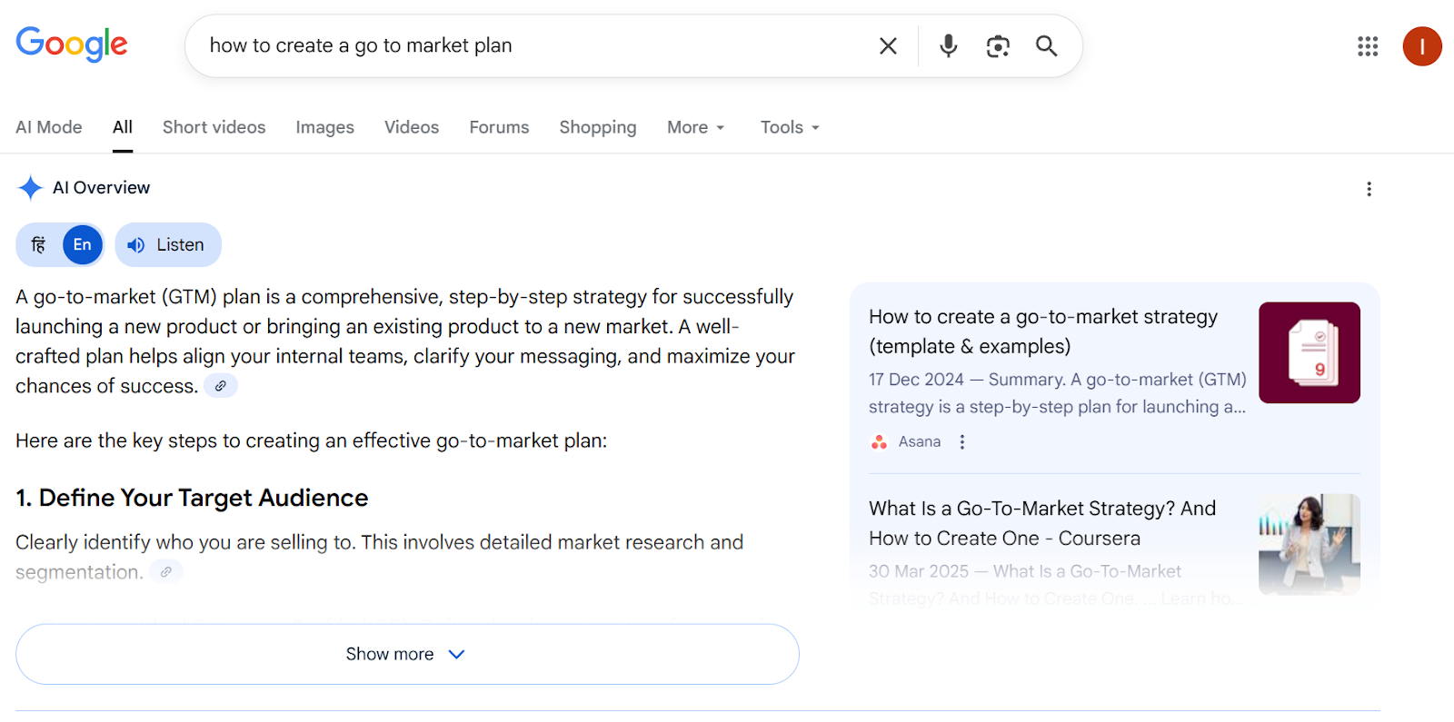Play audio with the Listen button

[168, 245]
